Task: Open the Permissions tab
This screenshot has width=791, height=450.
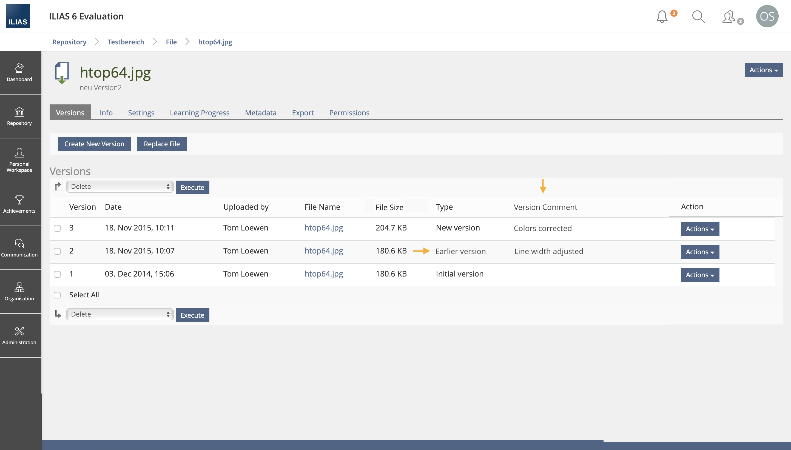Action: (349, 113)
